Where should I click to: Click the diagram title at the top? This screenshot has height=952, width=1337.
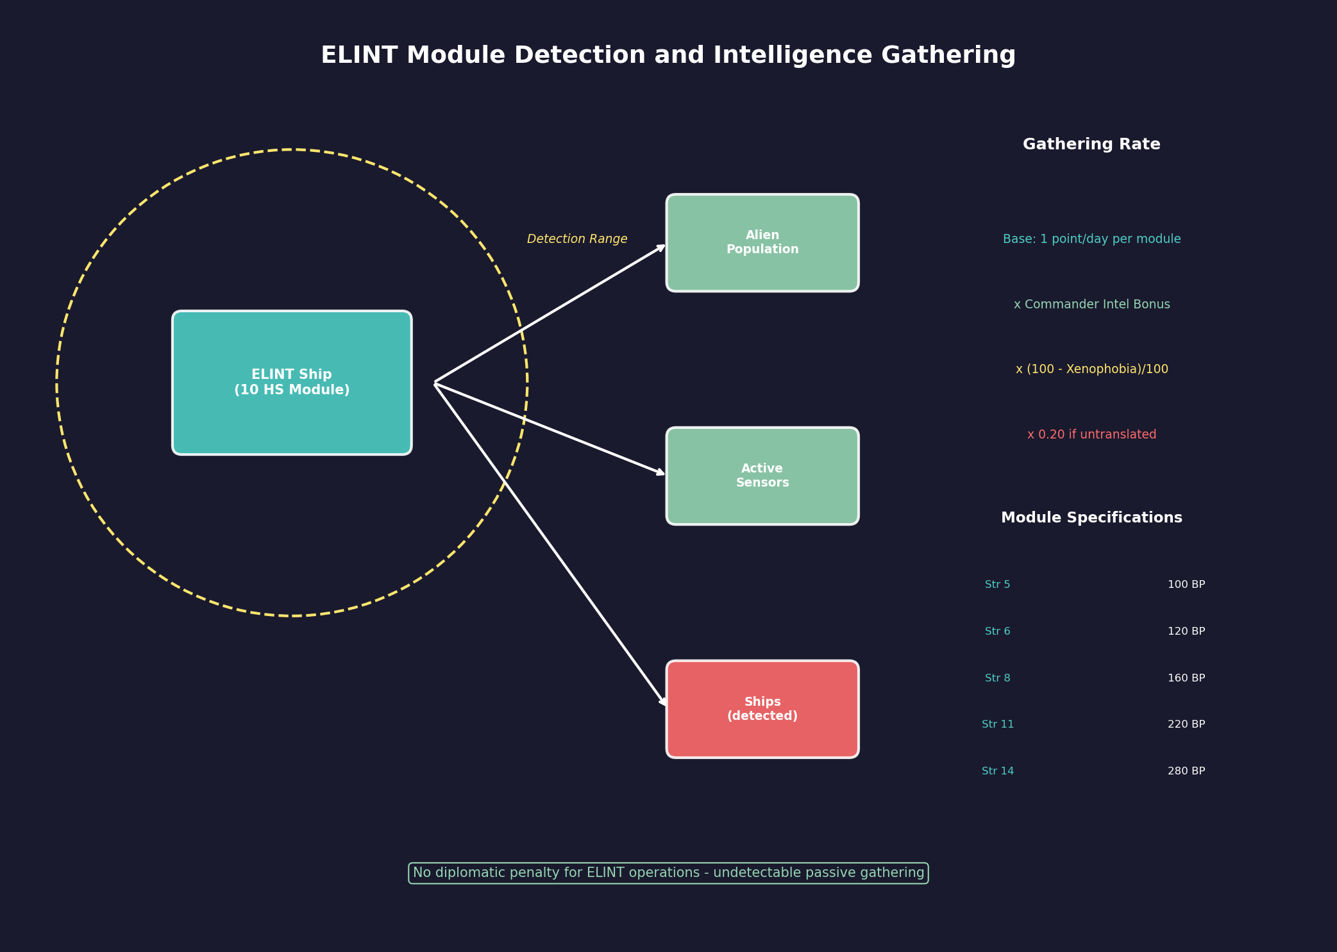pyautogui.click(x=668, y=55)
